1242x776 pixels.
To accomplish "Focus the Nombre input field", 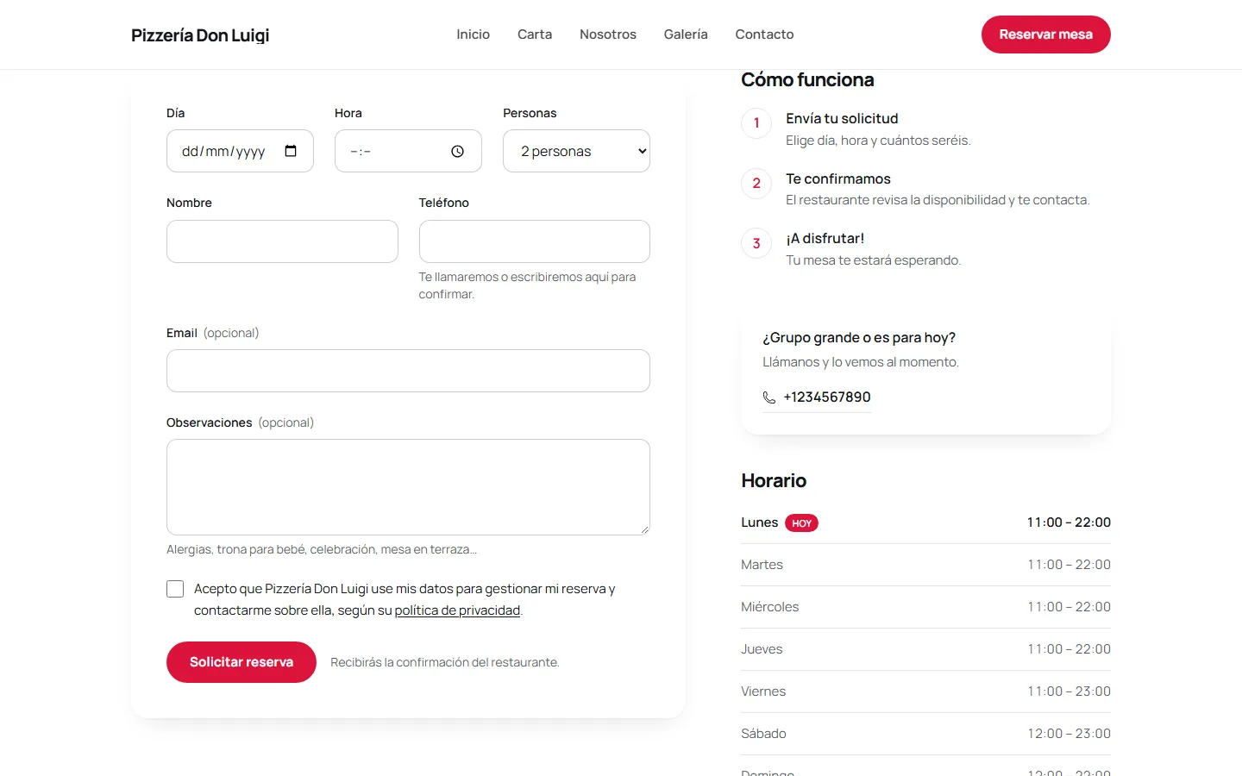I will click(282, 241).
